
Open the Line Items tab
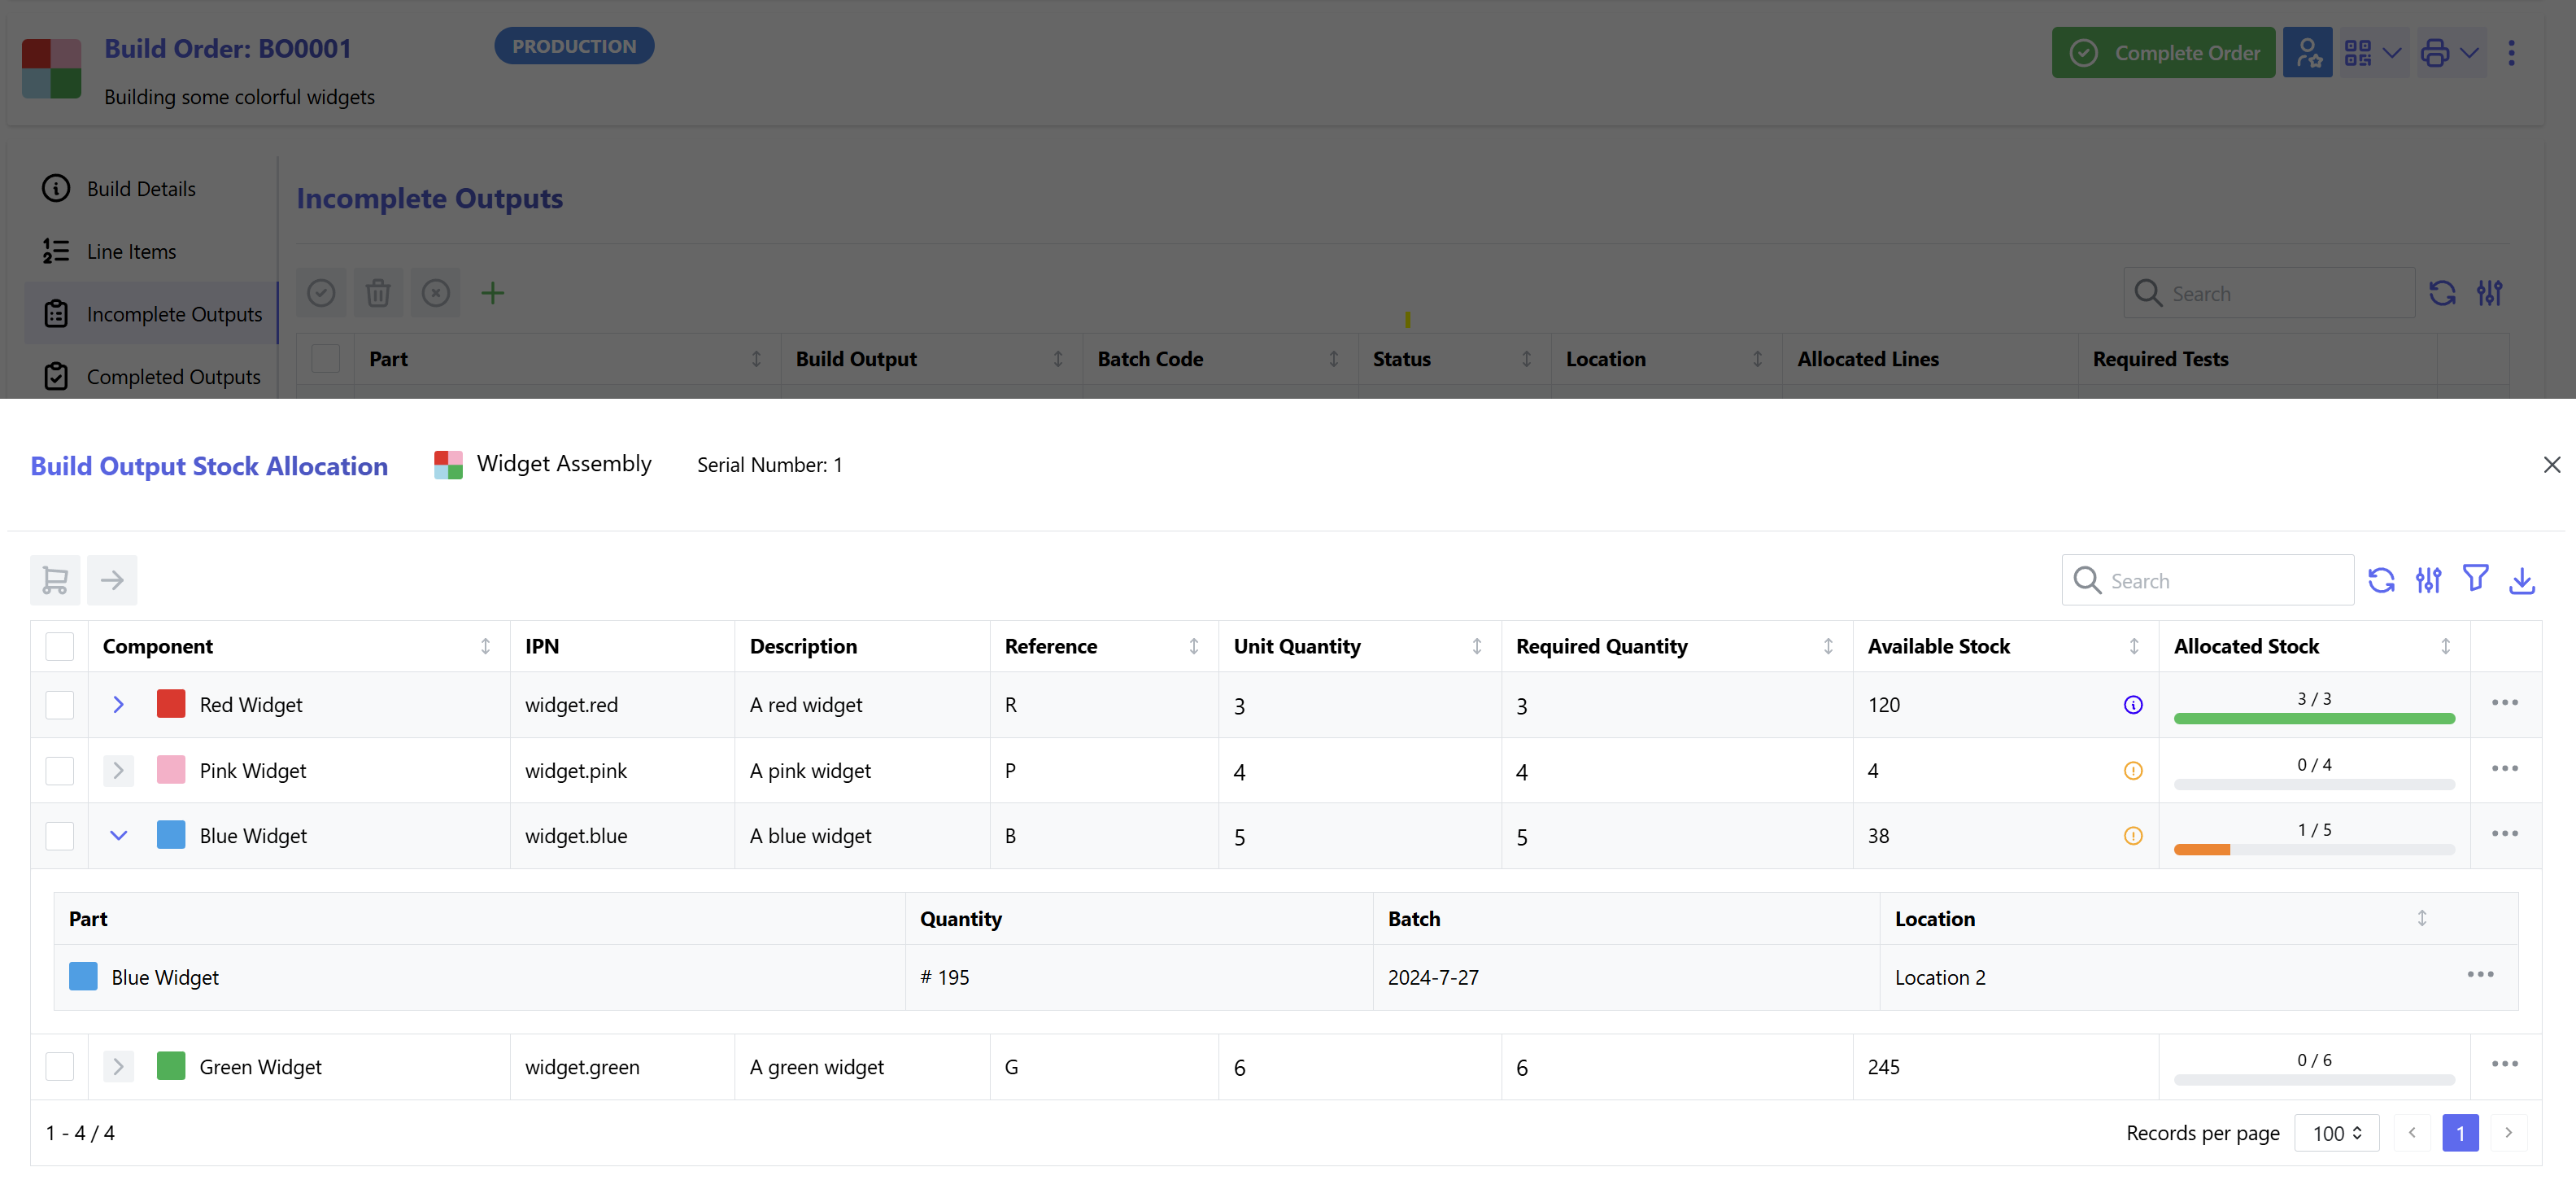130,250
